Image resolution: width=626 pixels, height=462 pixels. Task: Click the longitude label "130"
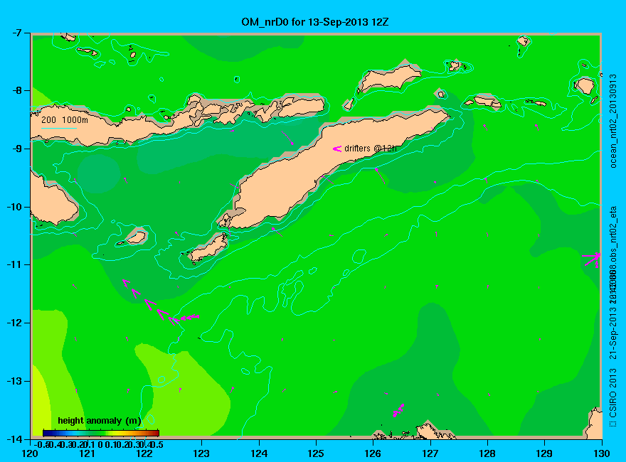click(x=602, y=453)
